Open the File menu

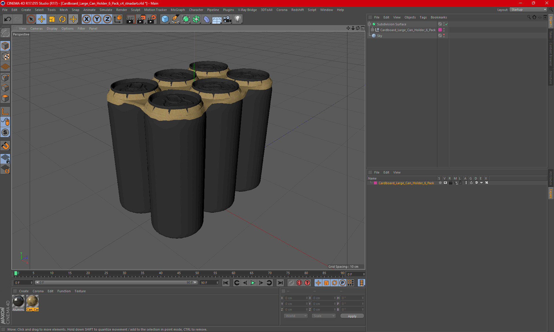5,10
